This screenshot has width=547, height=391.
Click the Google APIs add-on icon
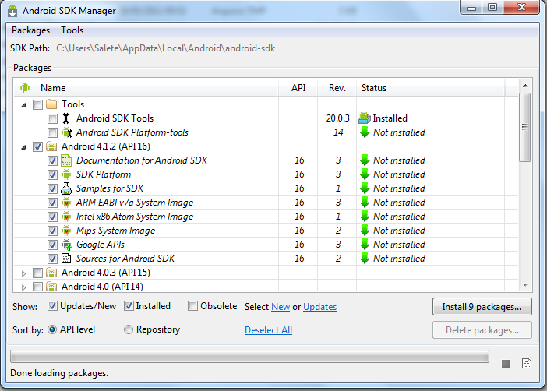67,245
